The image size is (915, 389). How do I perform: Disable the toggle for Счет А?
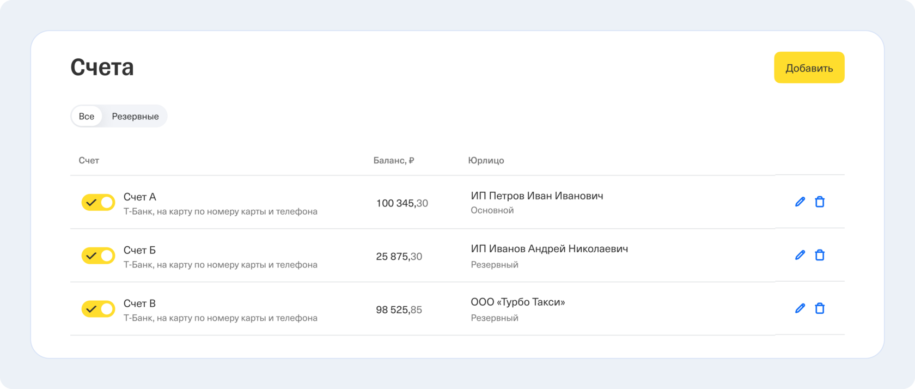98,203
